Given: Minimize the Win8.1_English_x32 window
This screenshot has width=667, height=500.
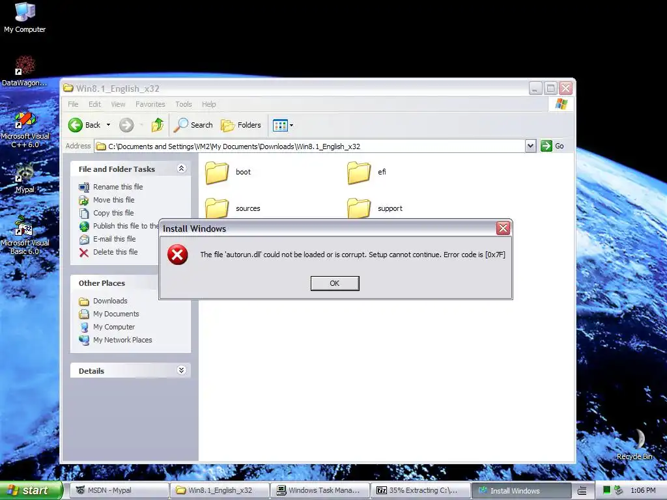Looking at the screenshot, I should pos(535,89).
